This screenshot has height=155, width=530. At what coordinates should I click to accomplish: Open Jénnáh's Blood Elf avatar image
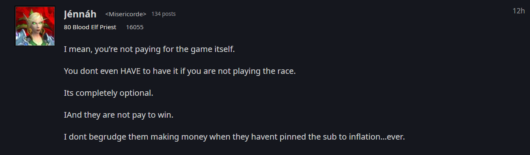point(35,26)
